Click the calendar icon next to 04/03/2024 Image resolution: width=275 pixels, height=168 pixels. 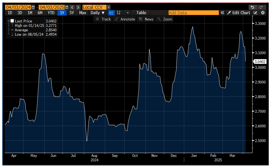32,7
